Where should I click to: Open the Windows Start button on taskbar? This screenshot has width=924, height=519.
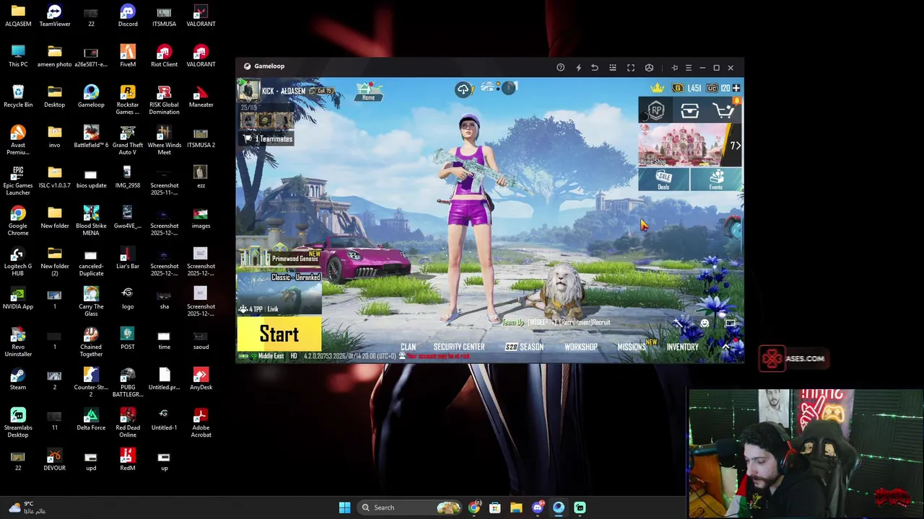(x=344, y=507)
